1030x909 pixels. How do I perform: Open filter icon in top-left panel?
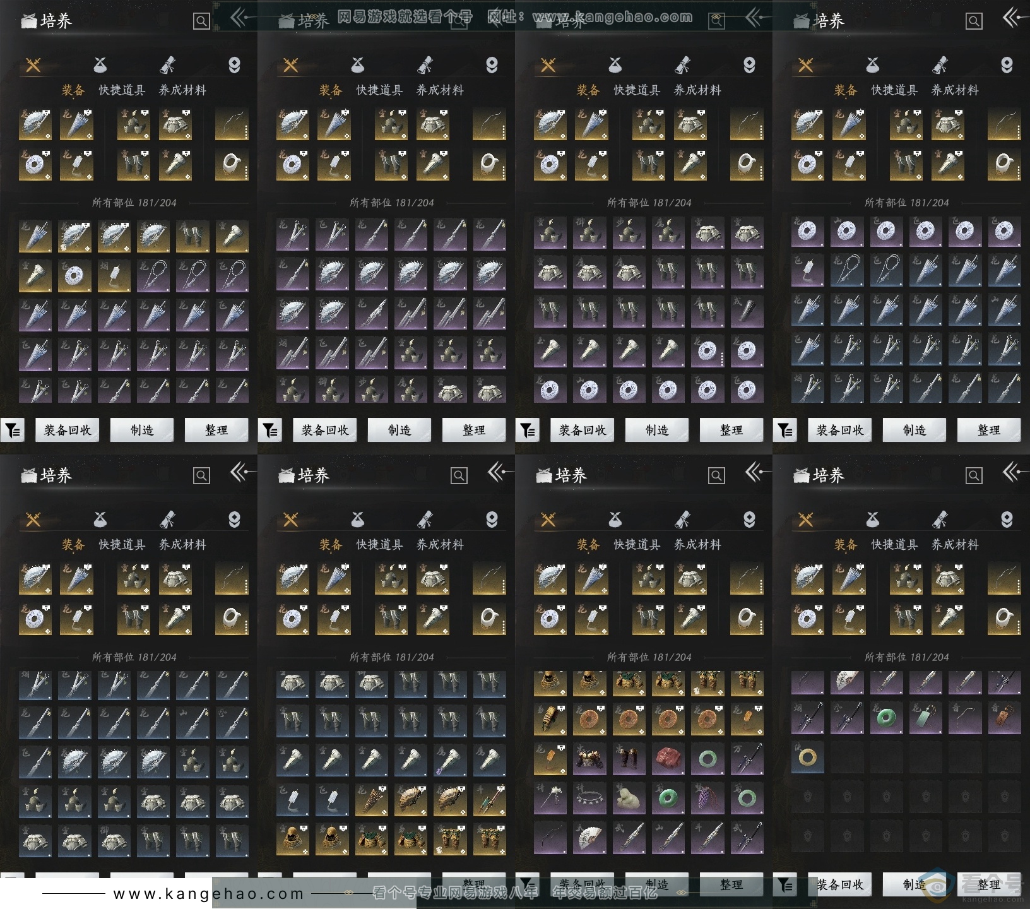coord(13,431)
